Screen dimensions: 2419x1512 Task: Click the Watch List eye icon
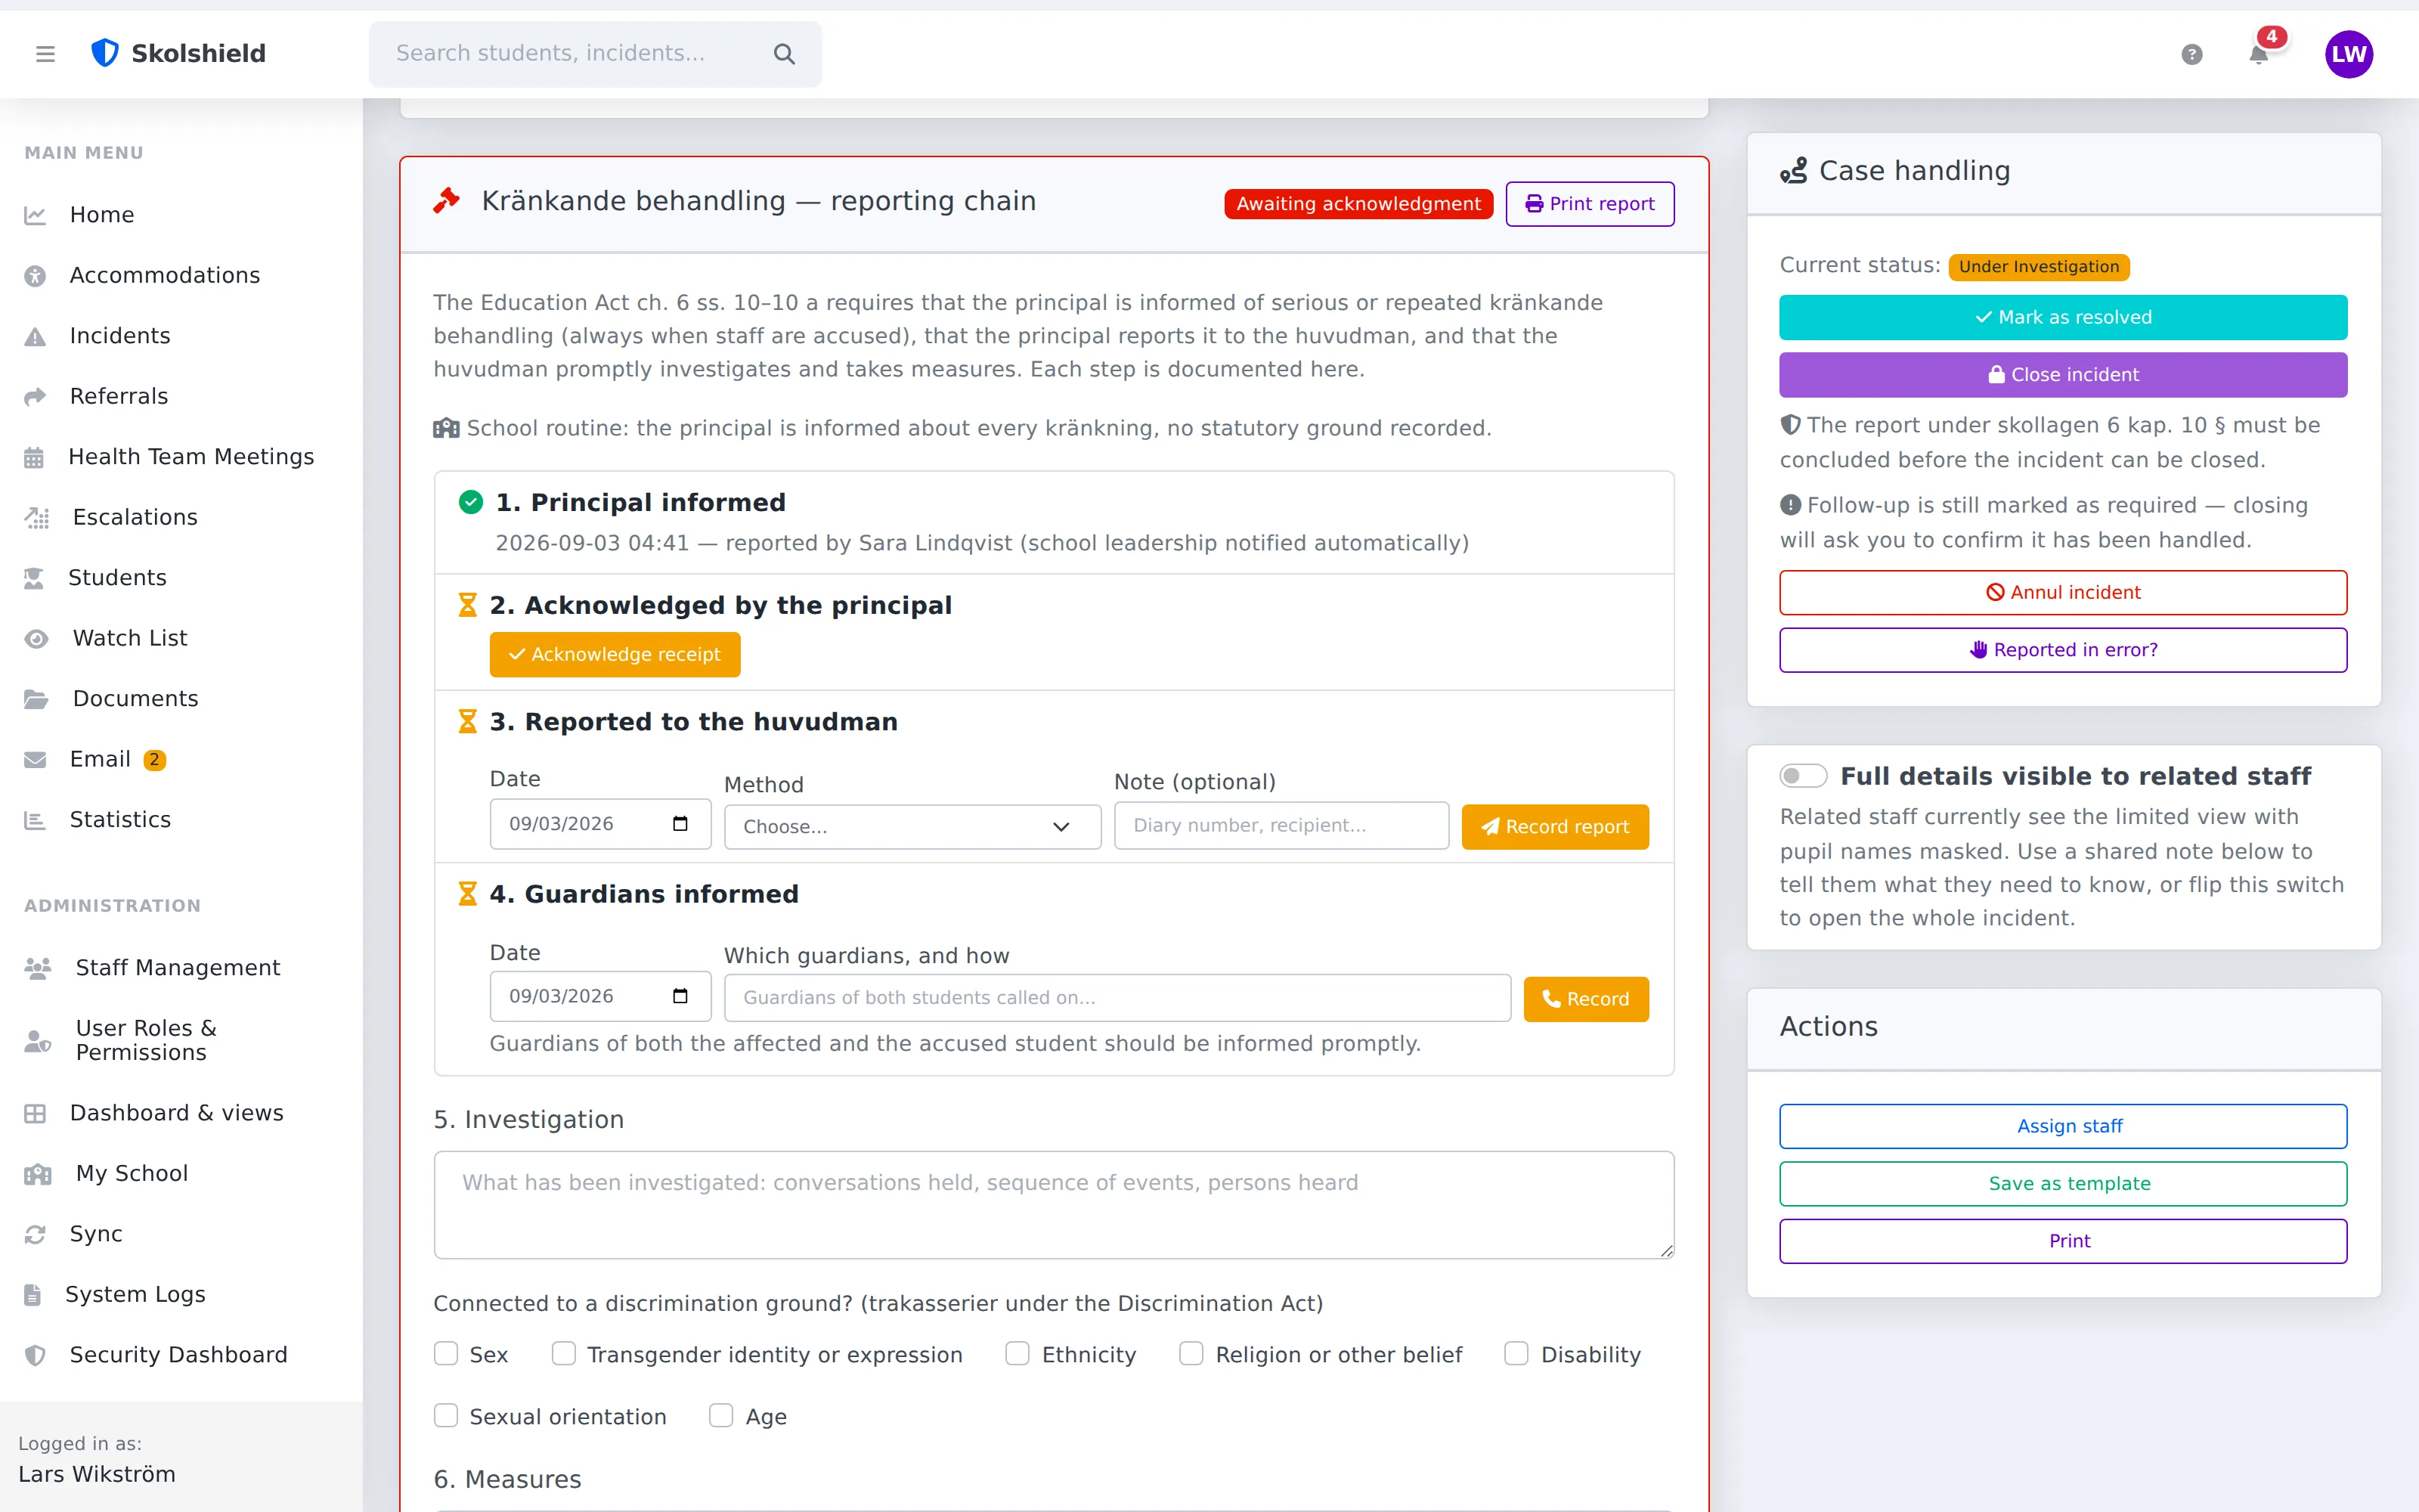(36, 639)
